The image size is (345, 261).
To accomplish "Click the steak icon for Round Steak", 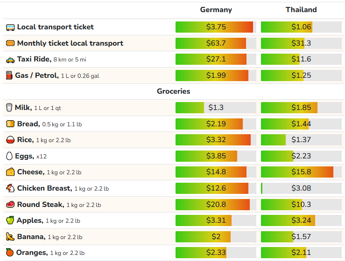I will pos(10,204).
